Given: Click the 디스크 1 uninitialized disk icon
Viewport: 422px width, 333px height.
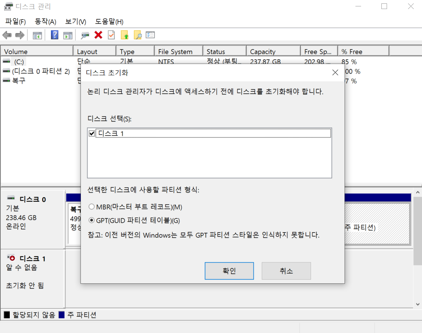Looking at the screenshot, I should coord(11,258).
